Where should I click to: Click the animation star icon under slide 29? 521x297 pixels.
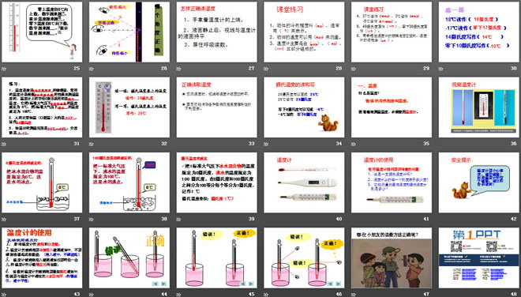[353, 69]
